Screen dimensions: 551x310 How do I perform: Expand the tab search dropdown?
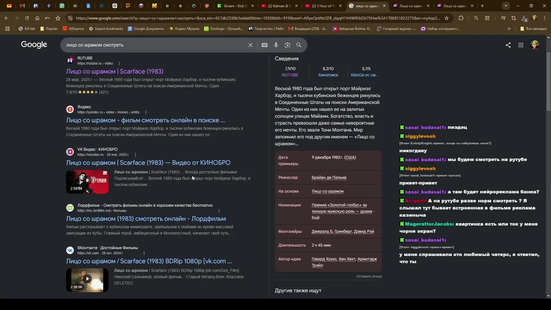coord(506,6)
